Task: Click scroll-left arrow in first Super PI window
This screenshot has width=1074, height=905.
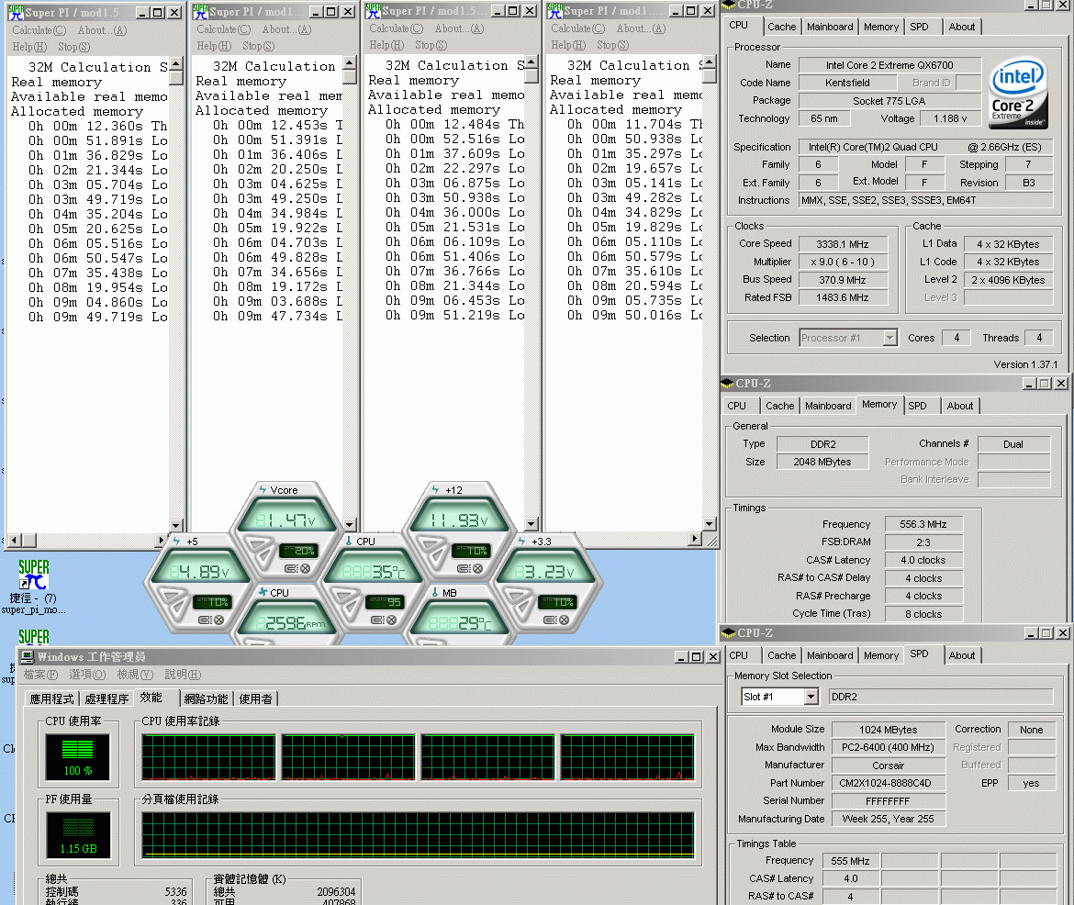Action: (x=14, y=540)
